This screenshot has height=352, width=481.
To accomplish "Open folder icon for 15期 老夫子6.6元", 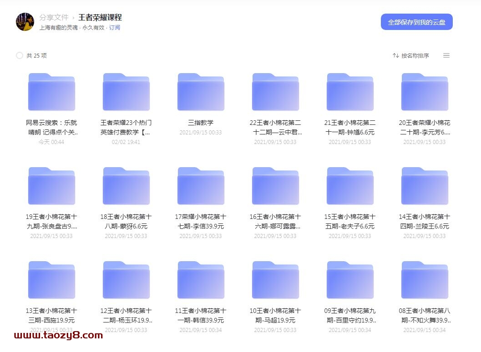I will point(350,186).
